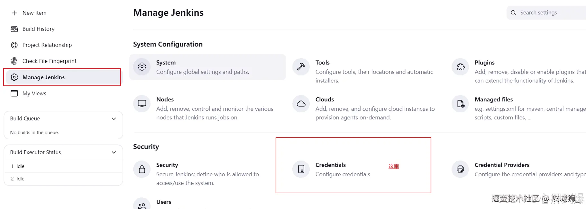Click the Security padlock icon
Image resolution: width=586 pixels, height=209 pixels.
tap(142, 169)
